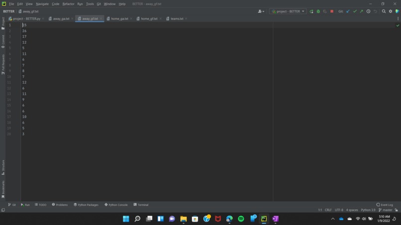
Task: Close the teams.txt tab
Action: pos(186,19)
